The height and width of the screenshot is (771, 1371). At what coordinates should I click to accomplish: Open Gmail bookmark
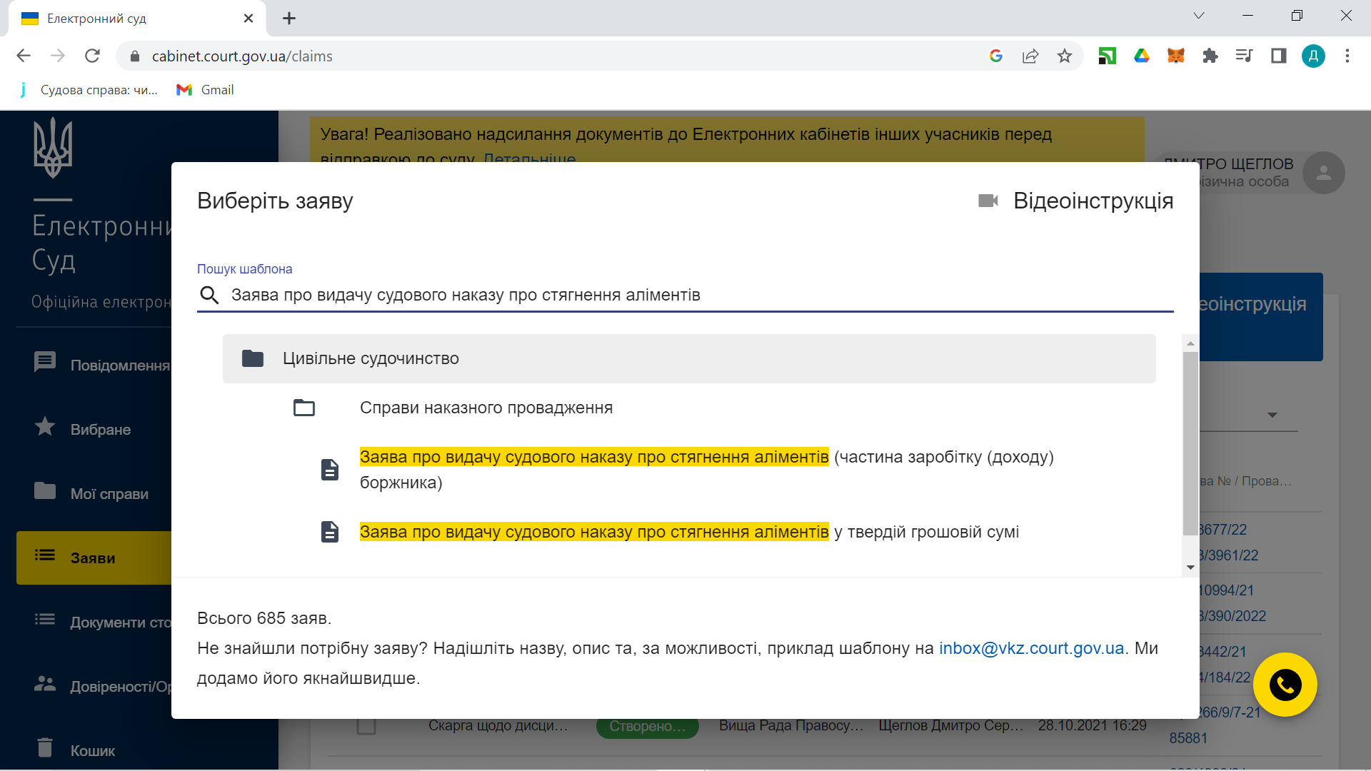point(206,90)
